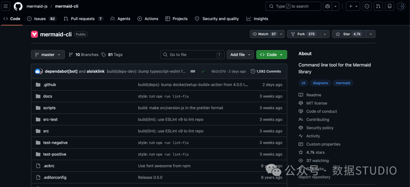
Task: Switch to the Issues tab
Action: coord(42,19)
